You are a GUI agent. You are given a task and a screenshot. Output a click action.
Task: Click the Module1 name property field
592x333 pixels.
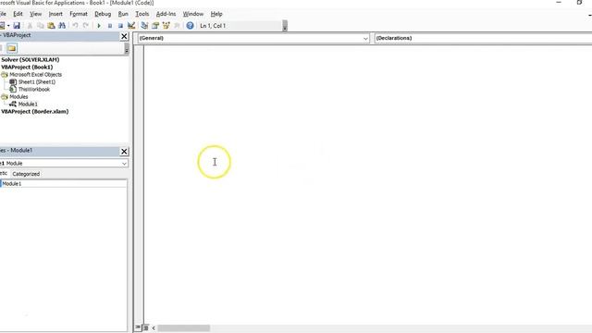[64, 184]
